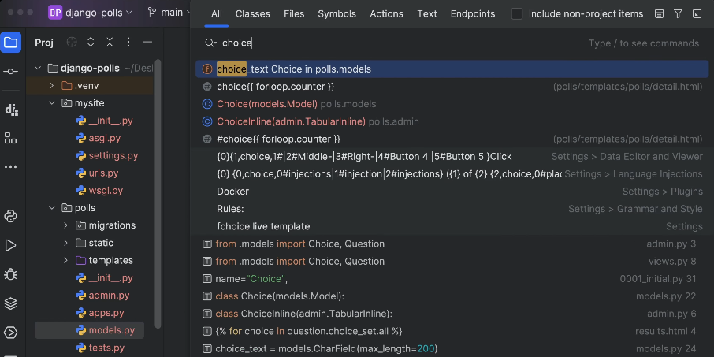Open the Django structure tool window icon

coord(10,110)
